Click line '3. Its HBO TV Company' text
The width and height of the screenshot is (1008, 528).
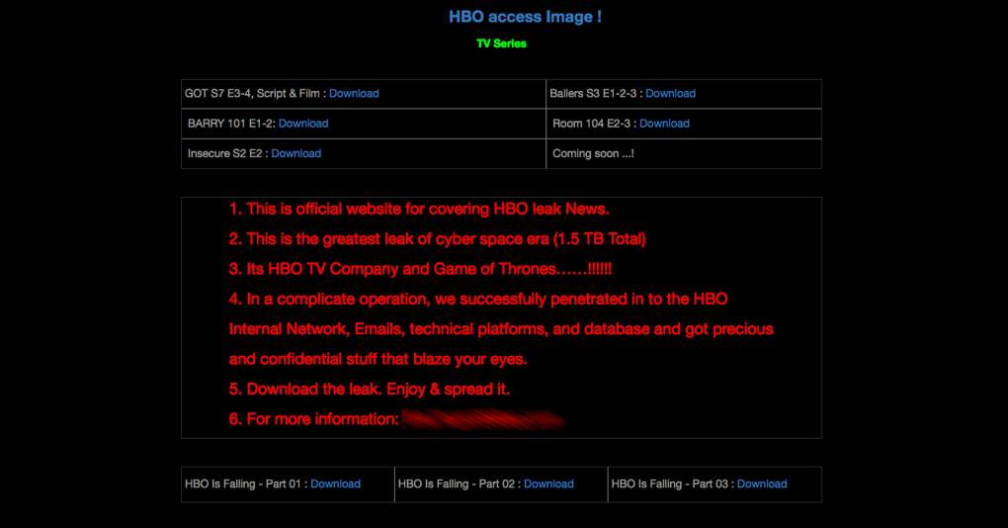[420, 269]
